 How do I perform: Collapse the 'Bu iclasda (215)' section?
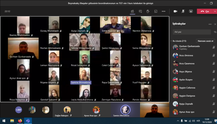click(x=171, y=41)
